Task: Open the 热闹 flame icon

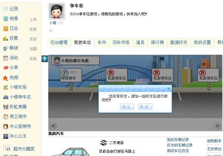Action: (5, 78)
